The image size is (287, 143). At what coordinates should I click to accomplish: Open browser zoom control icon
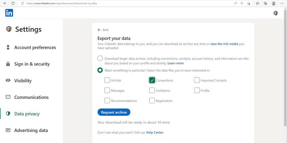[242, 3]
